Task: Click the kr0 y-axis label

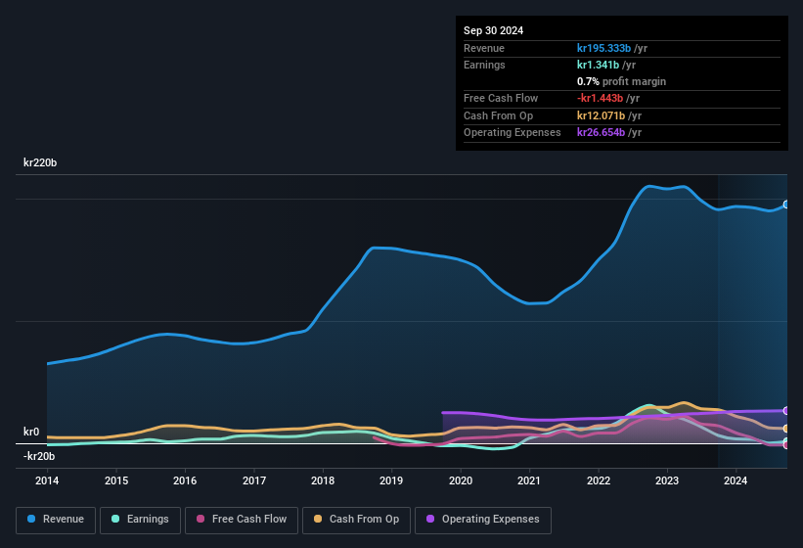Action: (x=31, y=432)
